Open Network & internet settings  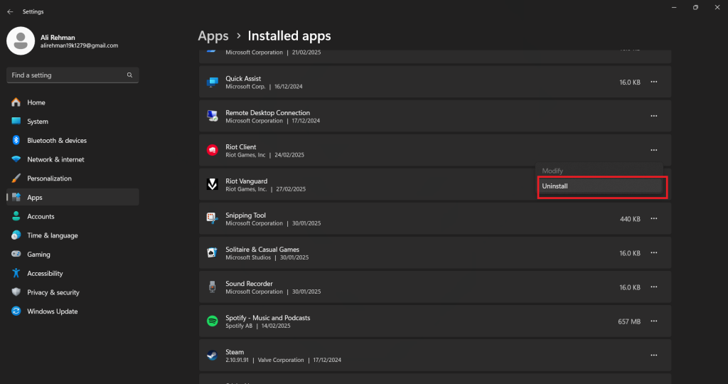(x=73, y=159)
